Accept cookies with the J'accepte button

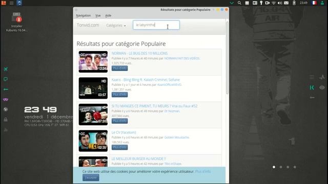(x=91, y=177)
